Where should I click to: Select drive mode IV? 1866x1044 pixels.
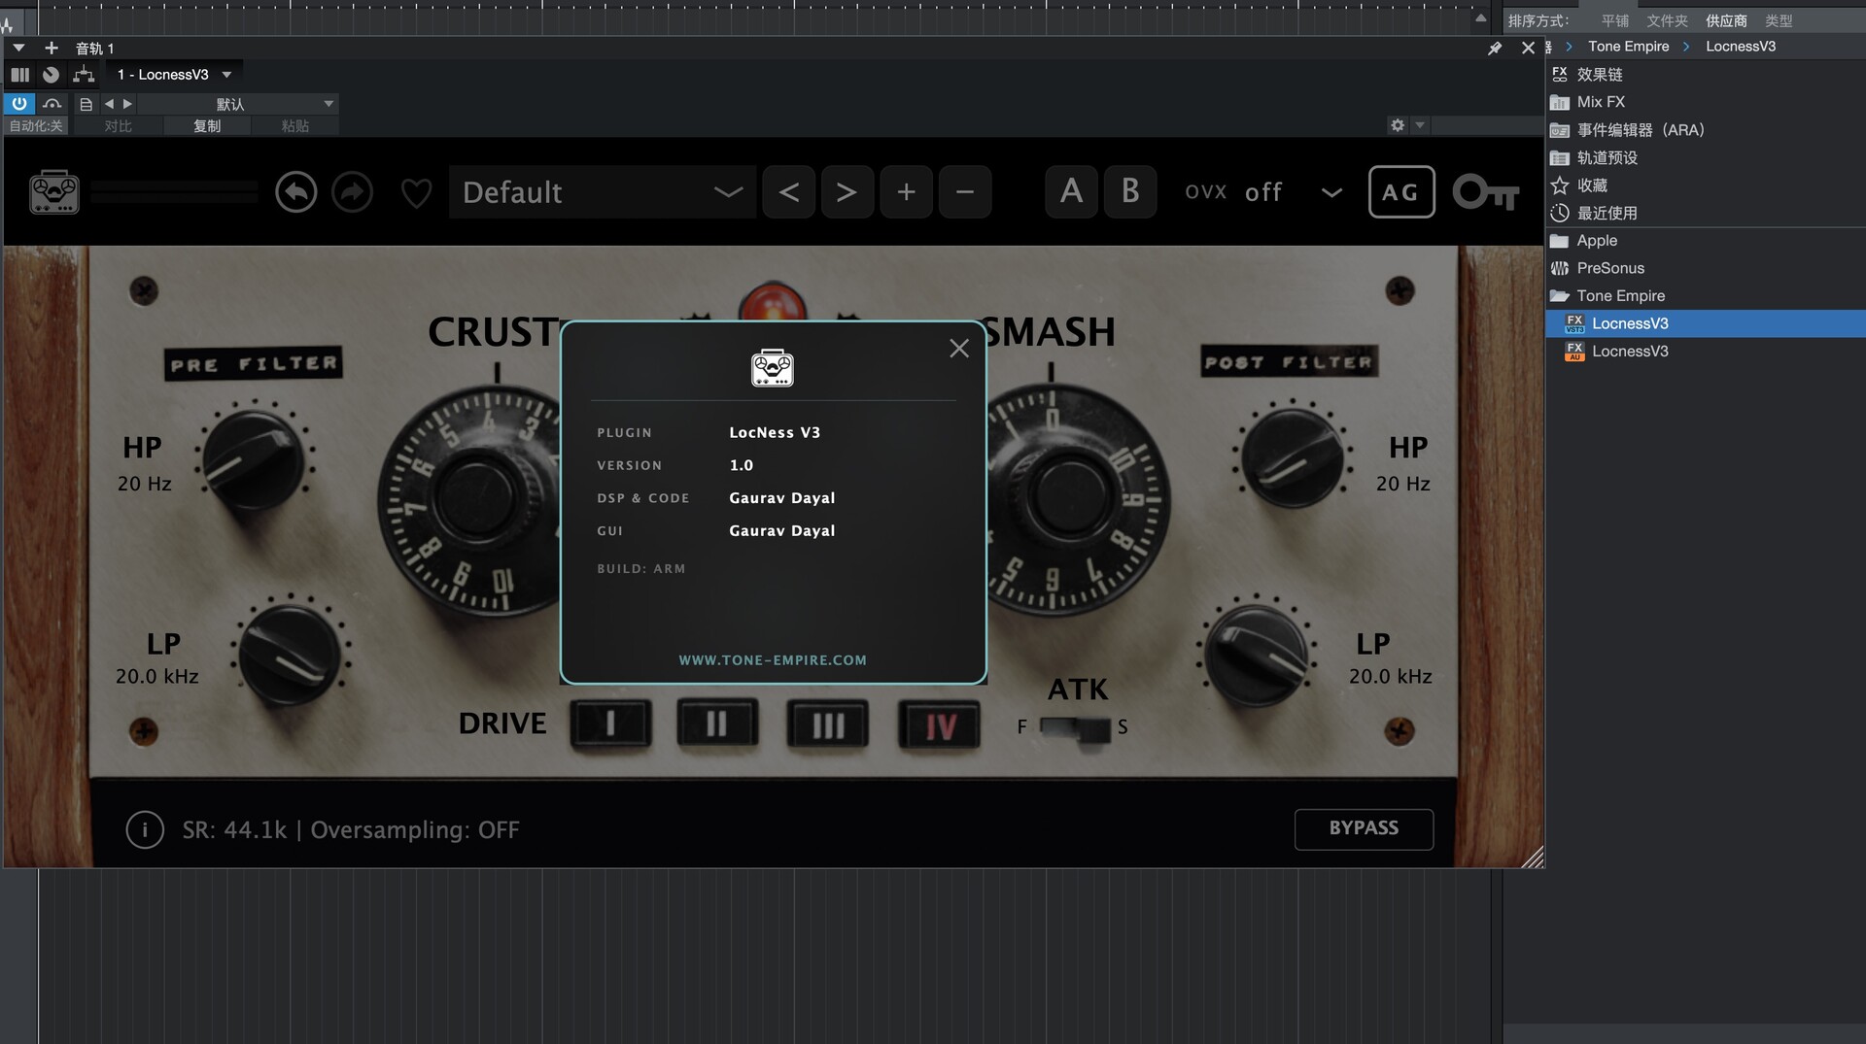point(940,724)
